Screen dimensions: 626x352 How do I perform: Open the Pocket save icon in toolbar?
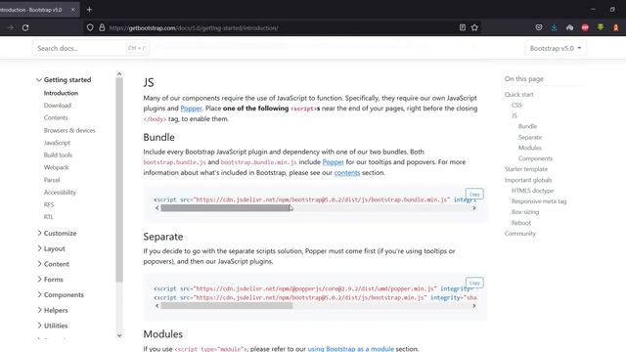tap(539, 27)
